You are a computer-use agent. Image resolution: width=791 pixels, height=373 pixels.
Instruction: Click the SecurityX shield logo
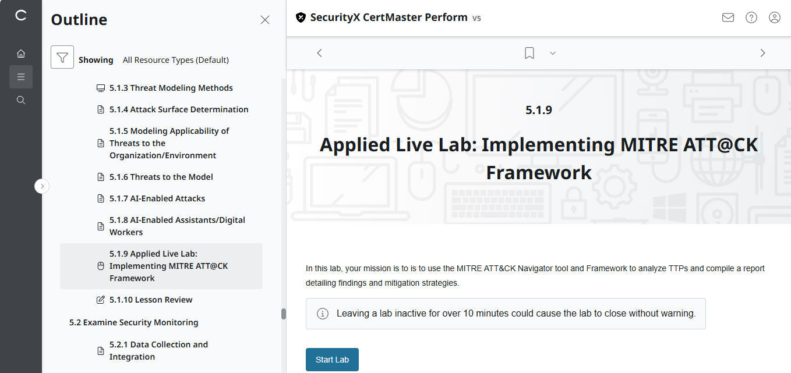click(301, 17)
